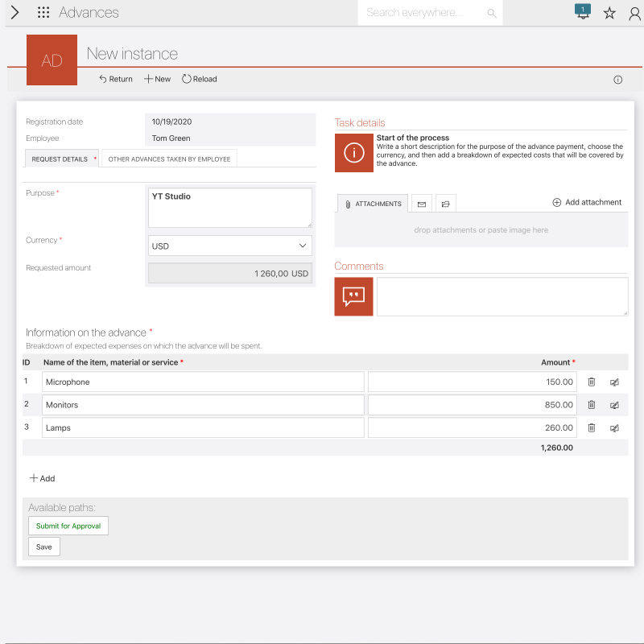Focus the Search everywhere field
The width and height of the screenshot is (644, 644).
[423, 13]
